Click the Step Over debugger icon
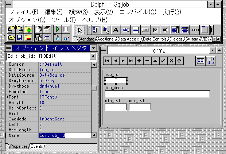The width and height of the screenshot is (226, 154). tap(66, 38)
